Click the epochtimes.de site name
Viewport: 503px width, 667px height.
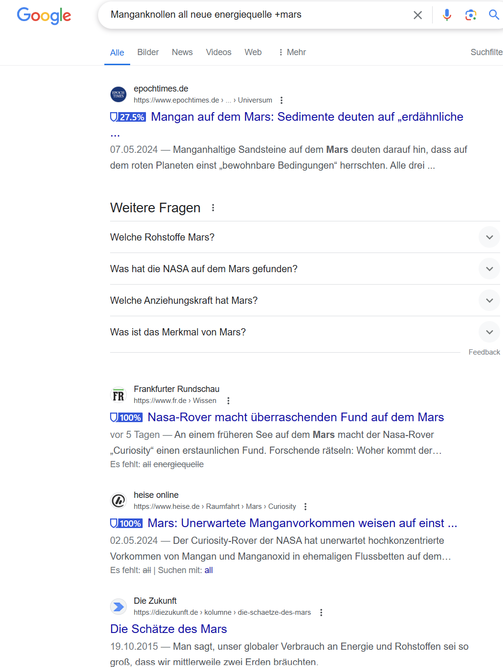pos(161,89)
